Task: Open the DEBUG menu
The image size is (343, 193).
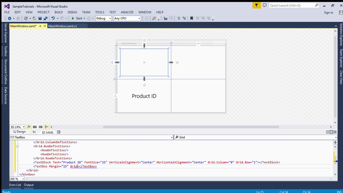Action: click(72, 12)
